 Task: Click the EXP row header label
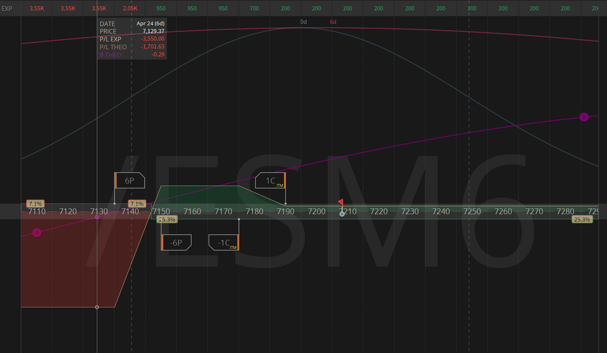point(7,9)
